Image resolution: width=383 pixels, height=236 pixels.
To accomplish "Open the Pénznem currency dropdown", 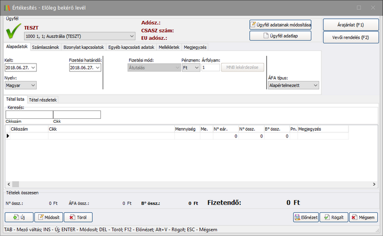I will point(196,68).
